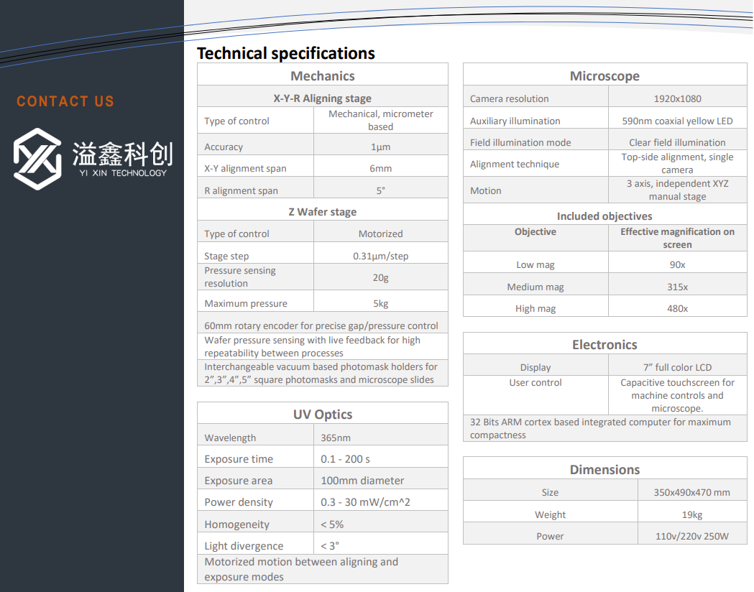Select the 'X-Y-R Aligning stage' subheading
This screenshot has width=754, height=592.
tap(323, 98)
